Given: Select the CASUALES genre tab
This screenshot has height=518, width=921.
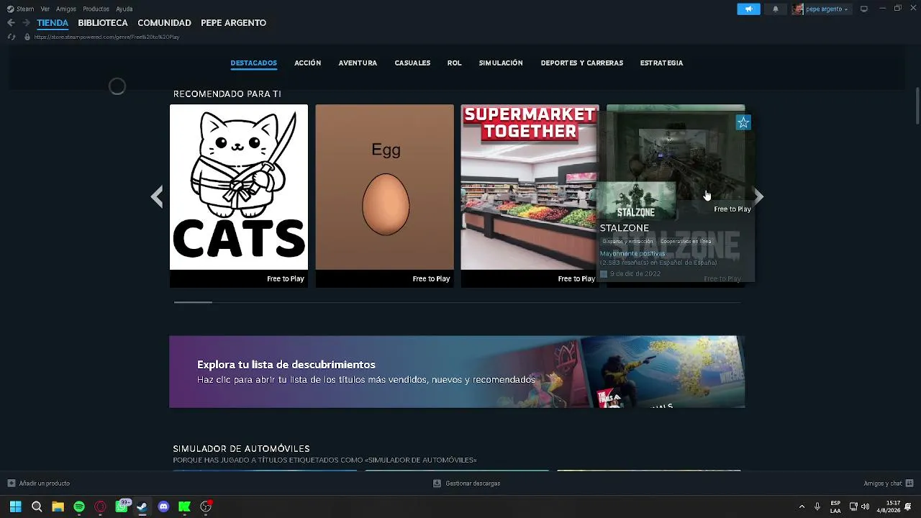Looking at the screenshot, I should (x=412, y=63).
